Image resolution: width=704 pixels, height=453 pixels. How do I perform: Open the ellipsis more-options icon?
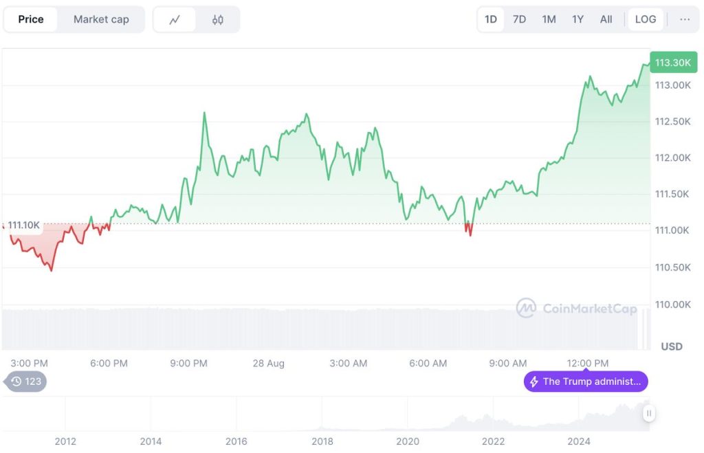(685, 19)
